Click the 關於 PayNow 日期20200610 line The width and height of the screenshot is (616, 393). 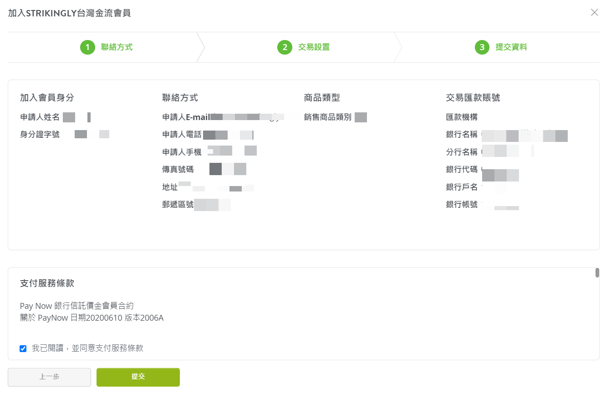click(x=92, y=318)
